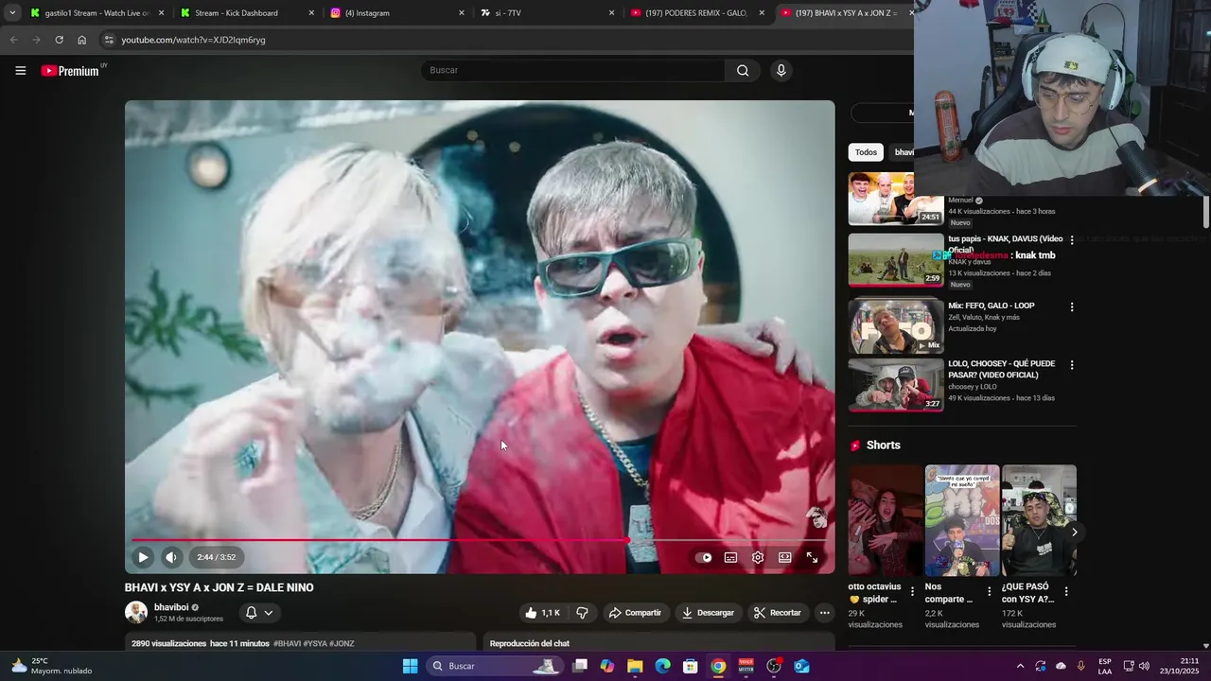This screenshot has height=681, width=1211.
Task: Show next Shorts with the arrow
Action: (x=1074, y=533)
